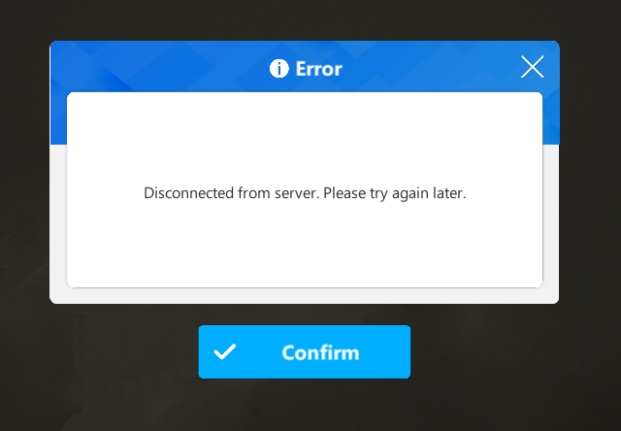Image resolution: width=621 pixels, height=431 pixels.
Task: Click the circular 'i' information symbol
Action: [x=279, y=69]
